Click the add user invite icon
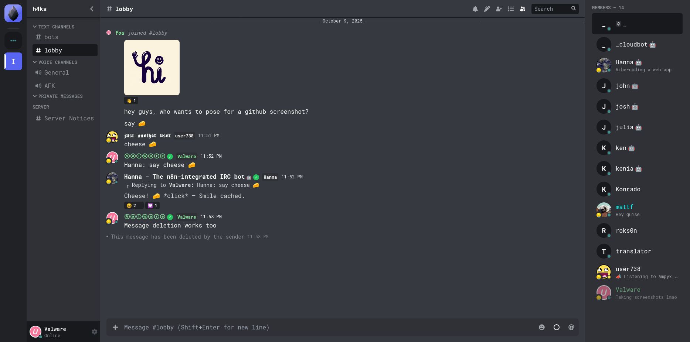The width and height of the screenshot is (690, 342). coord(499,9)
